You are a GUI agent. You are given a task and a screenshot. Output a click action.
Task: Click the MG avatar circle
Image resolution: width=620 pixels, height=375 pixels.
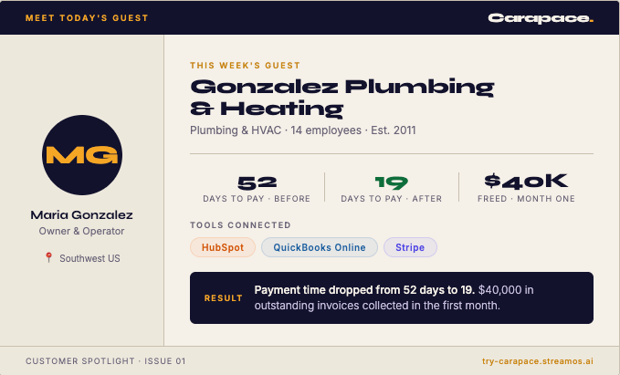(82, 155)
